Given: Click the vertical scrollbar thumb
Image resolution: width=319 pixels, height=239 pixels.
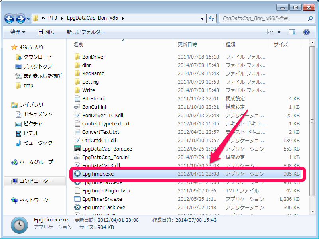Looking at the screenshot, I should tap(312, 121).
